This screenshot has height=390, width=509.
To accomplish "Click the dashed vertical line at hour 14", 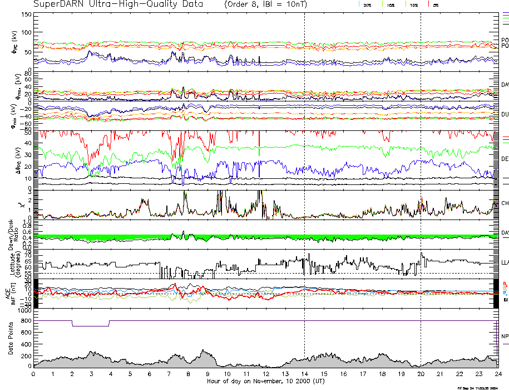I will point(304,167).
